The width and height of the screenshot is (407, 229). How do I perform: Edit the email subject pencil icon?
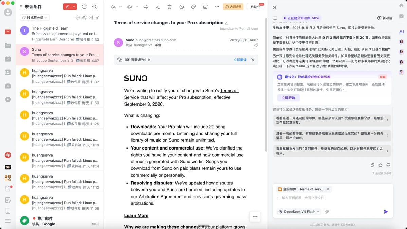[x=227, y=23]
